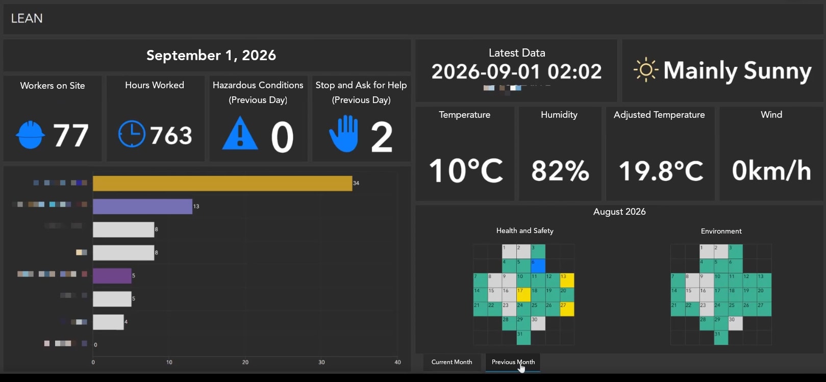Click day 21 in the Environment calendar

tap(678, 309)
